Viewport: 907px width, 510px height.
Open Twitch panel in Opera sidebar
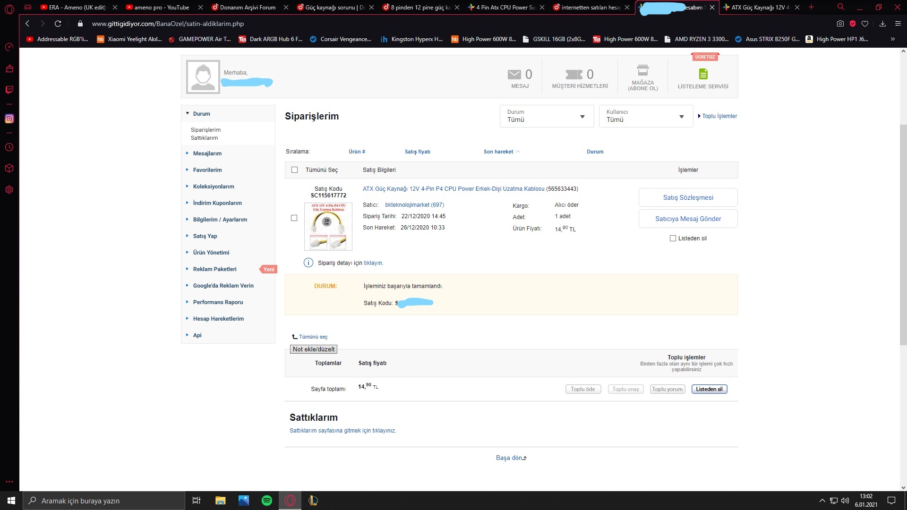pyautogui.click(x=9, y=90)
